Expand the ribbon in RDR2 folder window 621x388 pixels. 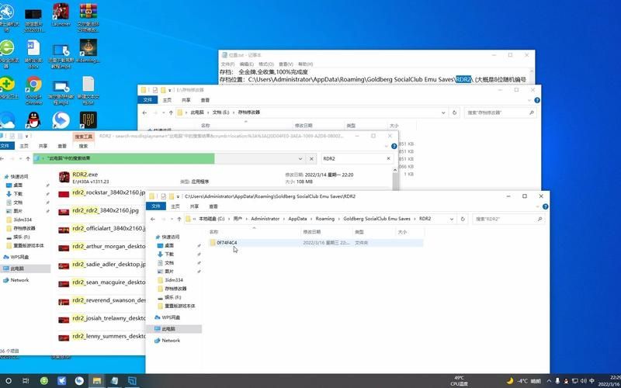click(x=537, y=206)
